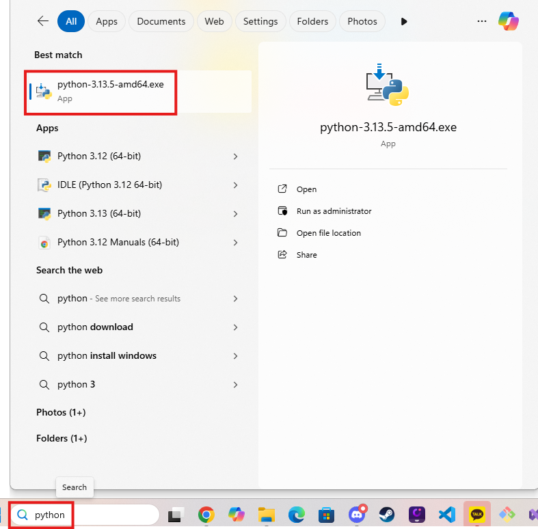Screen dimensions: 538x529
Task: Choose Run as administrator
Action: pyautogui.click(x=334, y=211)
